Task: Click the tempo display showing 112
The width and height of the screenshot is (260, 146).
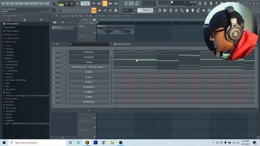Action: 85,3
